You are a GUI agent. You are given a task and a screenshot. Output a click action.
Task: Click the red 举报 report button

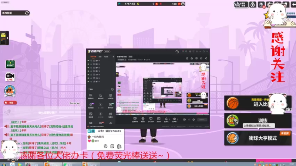tap(10, 103)
